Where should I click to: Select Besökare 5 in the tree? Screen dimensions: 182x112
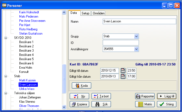26,59
